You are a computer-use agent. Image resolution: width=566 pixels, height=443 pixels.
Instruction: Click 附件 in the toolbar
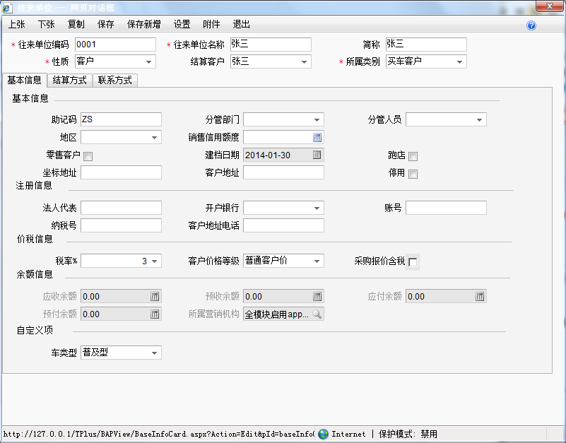point(211,24)
